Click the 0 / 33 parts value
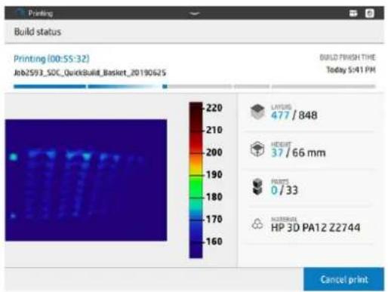The image size is (388, 292). pyautogui.click(x=285, y=190)
